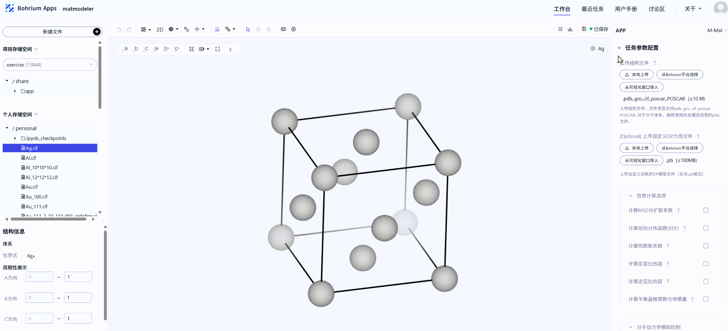Screen dimensions: 728x331
Task: Click 从Bohrium平台选择 for structure file
Action: [680, 75]
